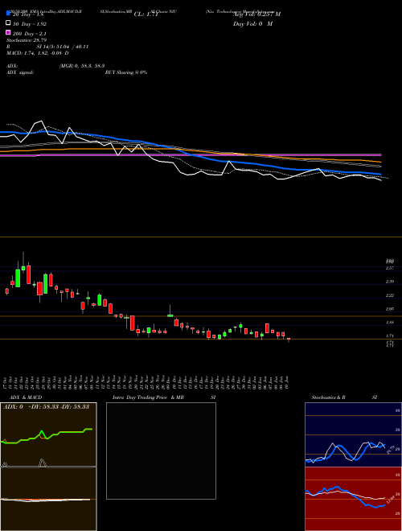Click the 'BUY Slowing @ 0%' signal text
402x531 pixels.
126,72
